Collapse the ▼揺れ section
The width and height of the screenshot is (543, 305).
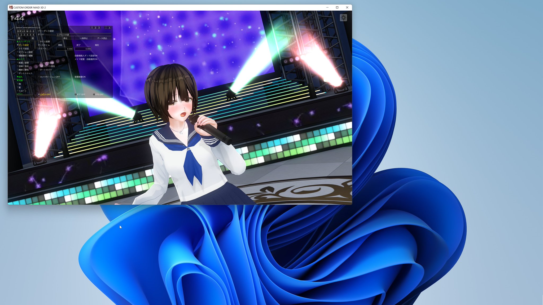tap(20, 77)
